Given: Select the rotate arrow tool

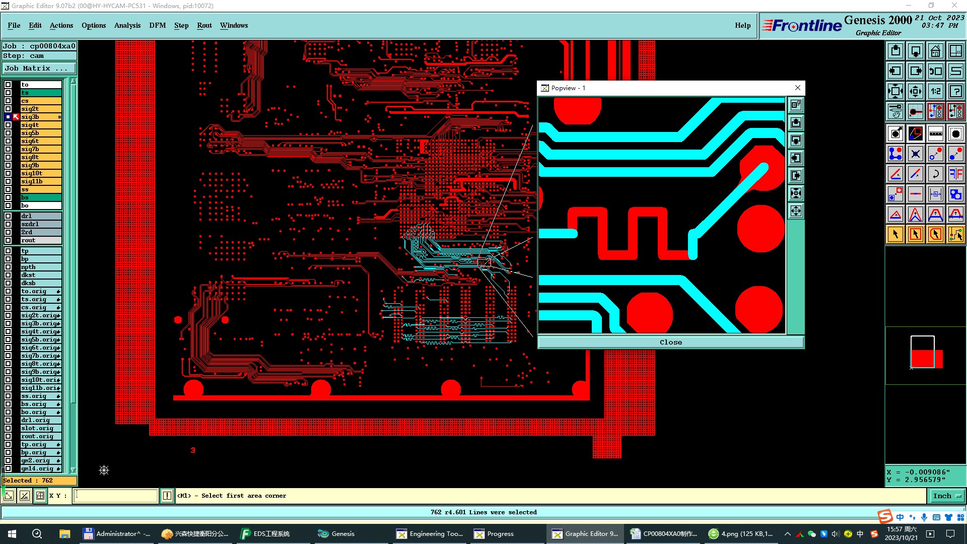Looking at the screenshot, I should tap(935, 174).
